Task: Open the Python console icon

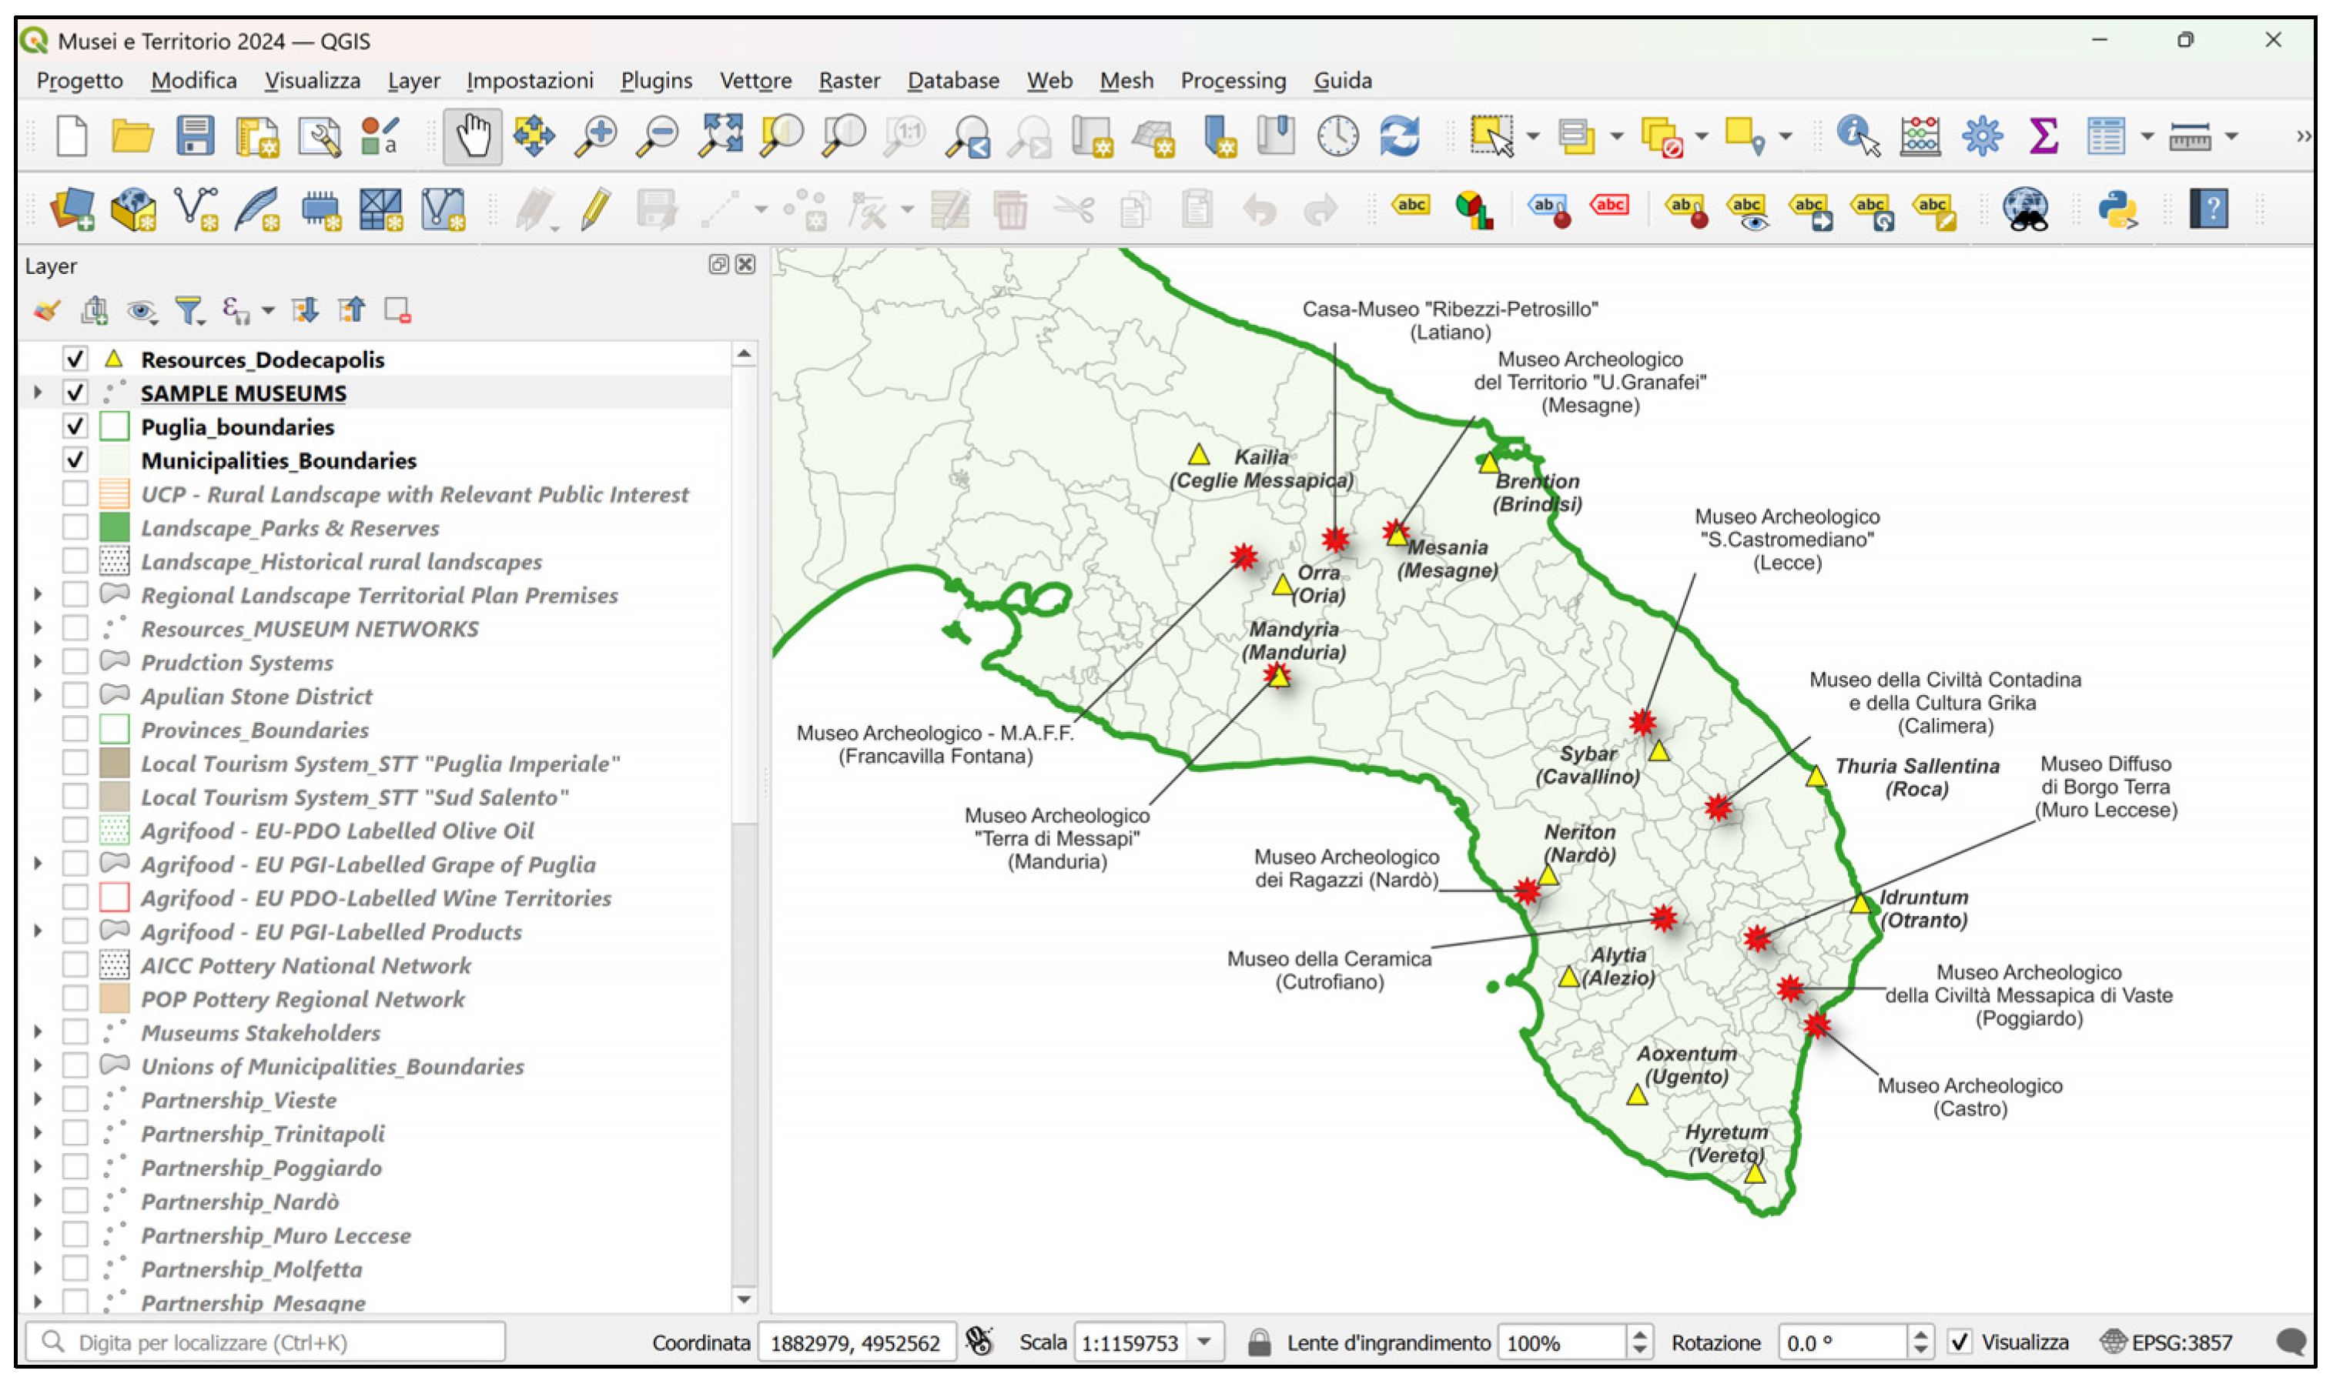Action: click(x=2117, y=209)
